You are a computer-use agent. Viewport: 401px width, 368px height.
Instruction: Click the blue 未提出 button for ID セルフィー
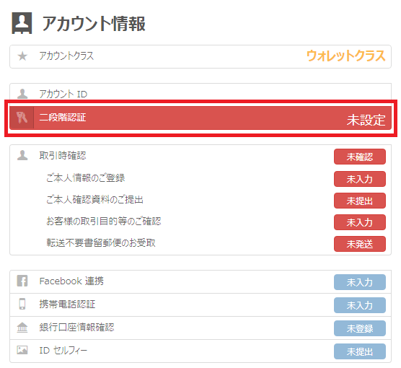click(360, 351)
